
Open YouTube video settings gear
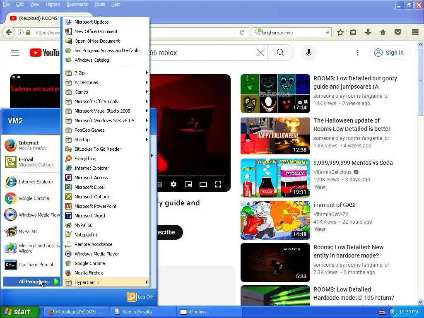[173, 184]
